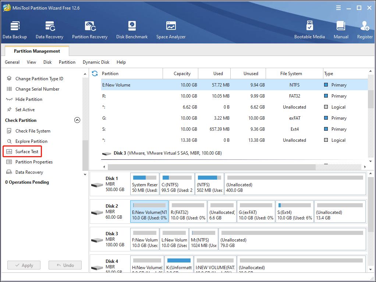376x282 pixels.
Task: Run a Surface Test on the selected partition
Action: [26, 151]
